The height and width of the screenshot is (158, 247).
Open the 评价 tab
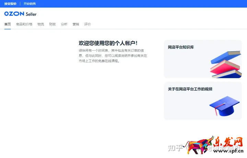tap(87, 24)
